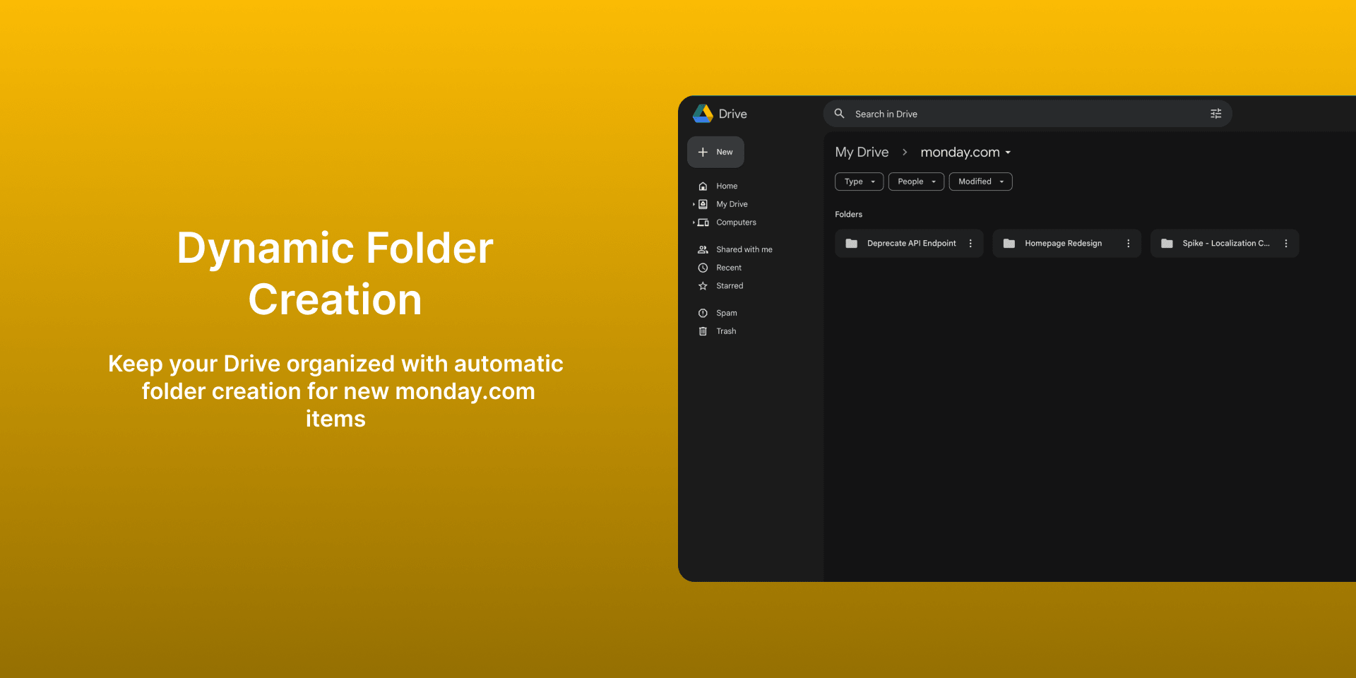Select the Homepage Redesign folder

click(1066, 244)
